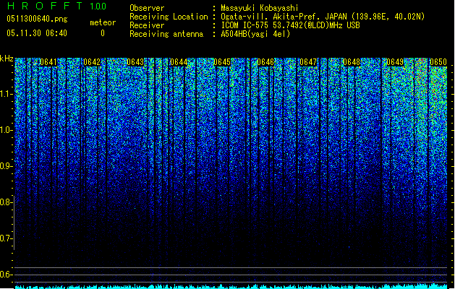Click time marker 0646 on spectrogram
The width and height of the screenshot is (455, 289).
click(265, 62)
